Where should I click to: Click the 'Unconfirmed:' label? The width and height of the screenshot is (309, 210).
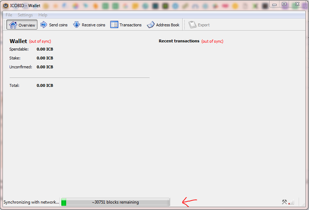(x=21, y=67)
